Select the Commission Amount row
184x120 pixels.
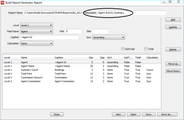click(82, 77)
